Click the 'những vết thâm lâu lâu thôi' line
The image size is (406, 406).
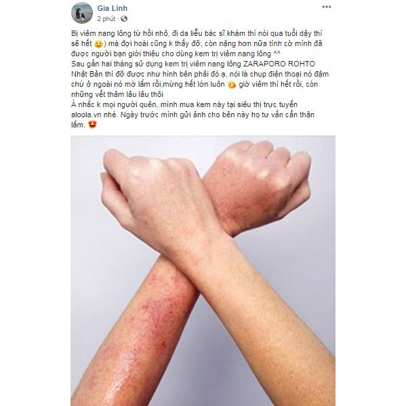(117, 94)
